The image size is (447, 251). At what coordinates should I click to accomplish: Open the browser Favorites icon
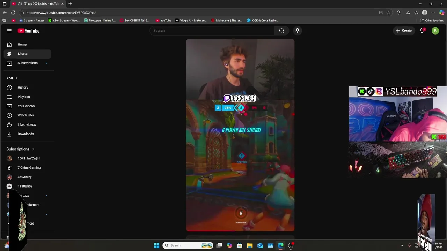pyautogui.click(x=416, y=13)
